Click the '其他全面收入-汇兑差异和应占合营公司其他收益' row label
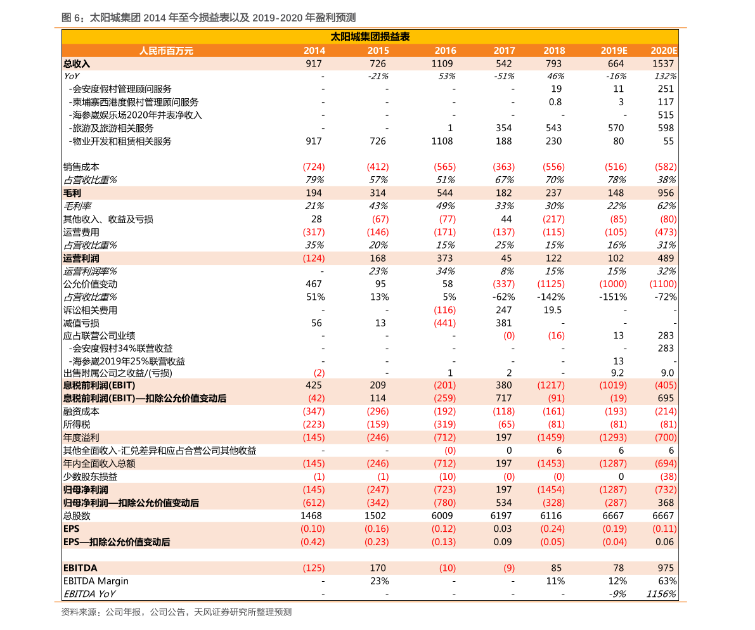The image size is (755, 630). tap(159, 451)
